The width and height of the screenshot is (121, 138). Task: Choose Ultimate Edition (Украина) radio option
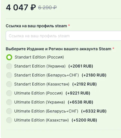(x=9, y=102)
